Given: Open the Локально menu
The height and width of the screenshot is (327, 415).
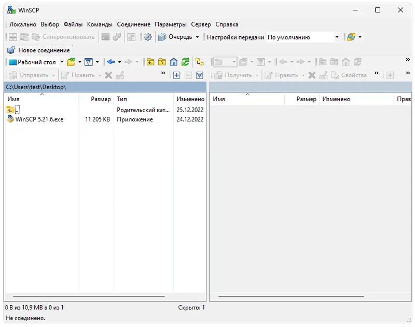Looking at the screenshot, I should pyautogui.click(x=23, y=24).
